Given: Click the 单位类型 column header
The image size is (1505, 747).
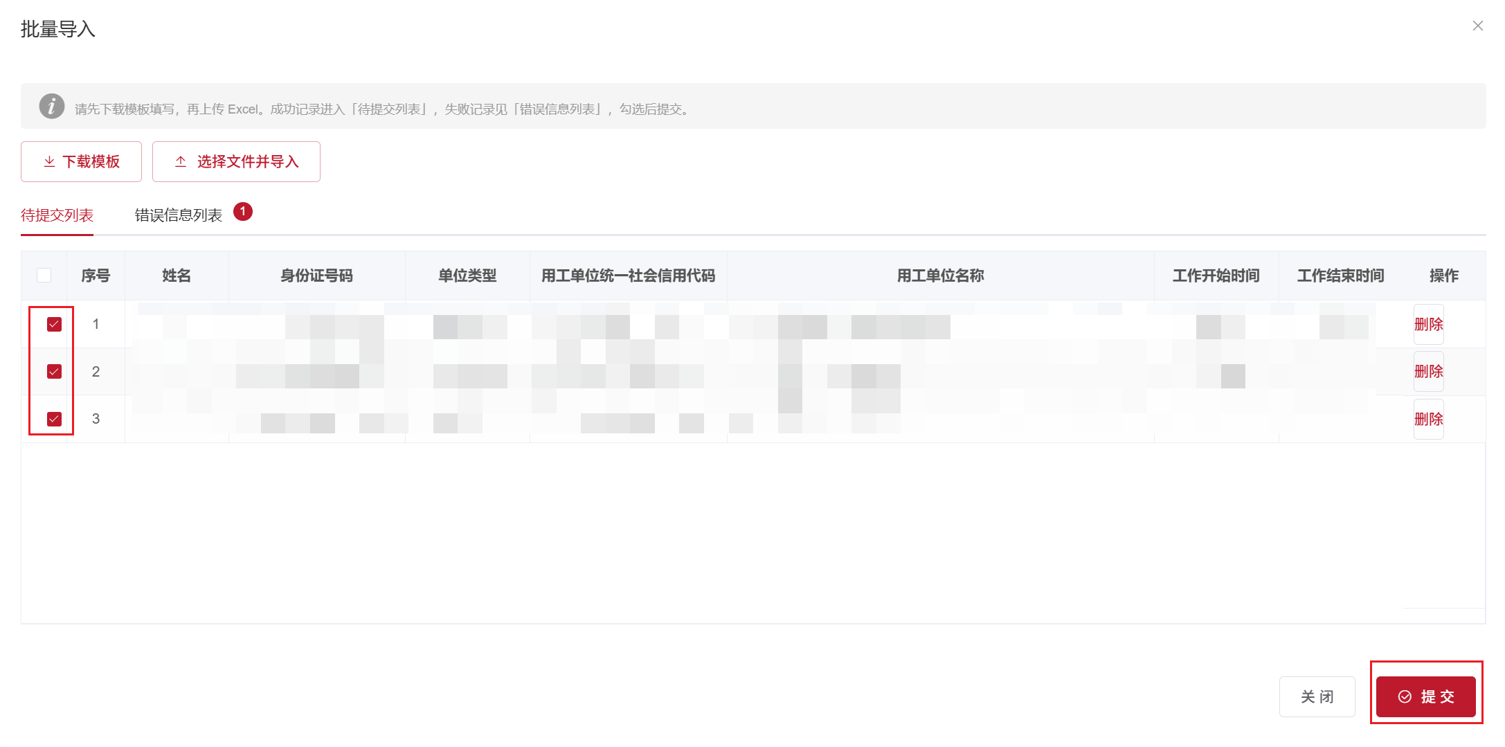Looking at the screenshot, I should [x=467, y=276].
